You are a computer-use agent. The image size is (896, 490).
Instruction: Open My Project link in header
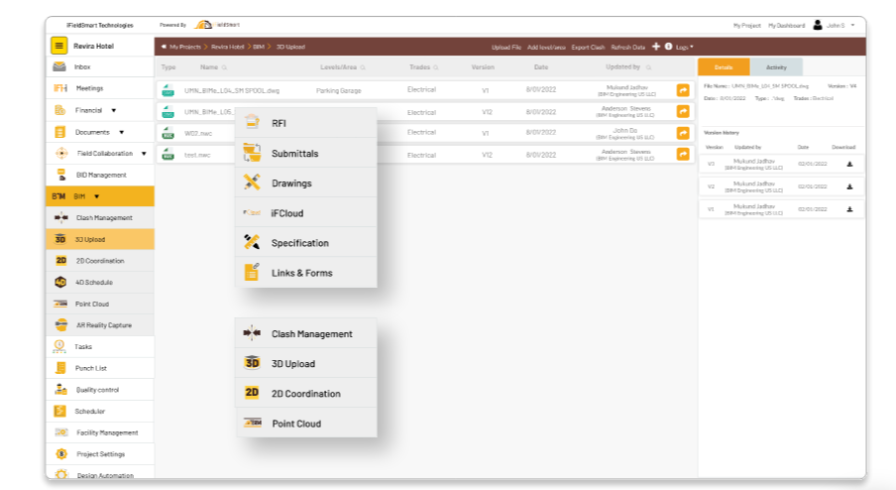click(x=747, y=26)
